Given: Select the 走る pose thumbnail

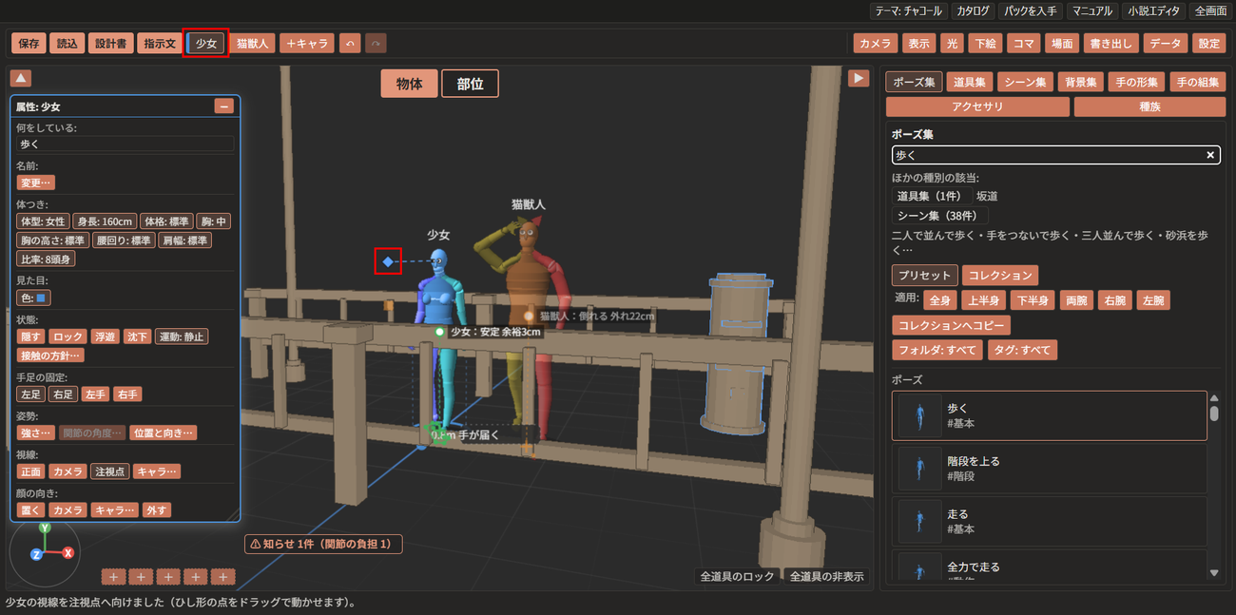Looking at the screenshot, I should click(x=919, y=521).
